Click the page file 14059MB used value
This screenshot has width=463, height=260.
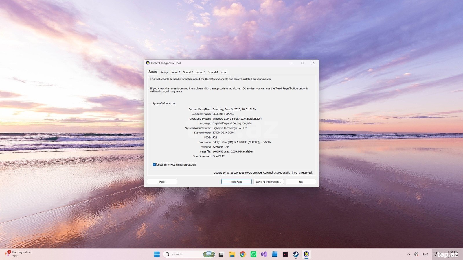(x=232, y=152)
